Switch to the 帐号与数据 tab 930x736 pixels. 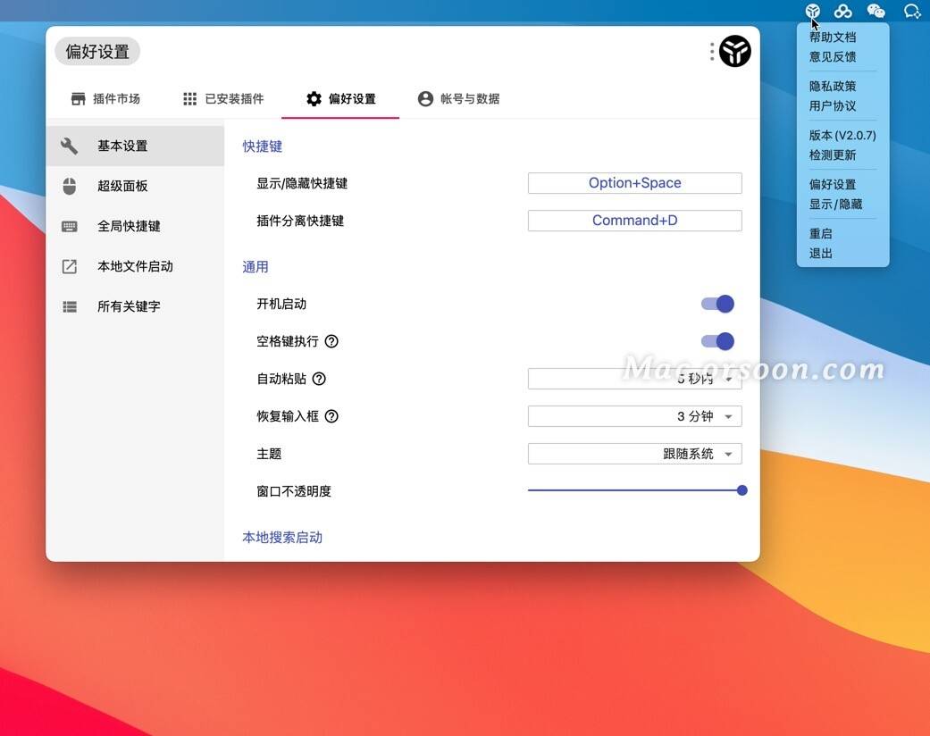tap(459, 98)
